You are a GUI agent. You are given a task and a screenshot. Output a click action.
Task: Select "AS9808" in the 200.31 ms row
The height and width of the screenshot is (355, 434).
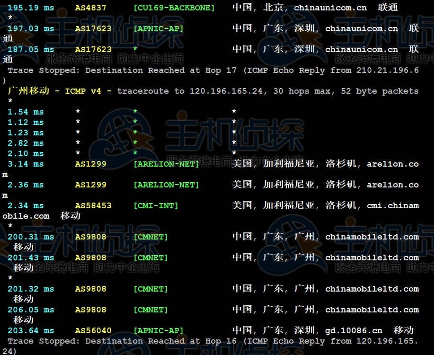(x=90, y=237)
